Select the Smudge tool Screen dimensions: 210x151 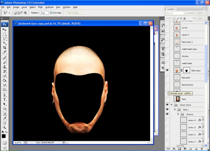point(5,85)
